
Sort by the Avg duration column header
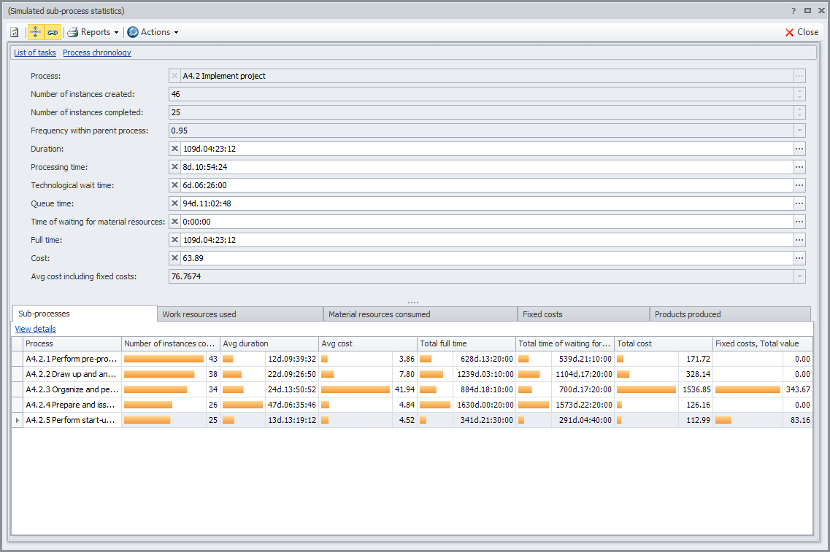(x=268, y=343)
